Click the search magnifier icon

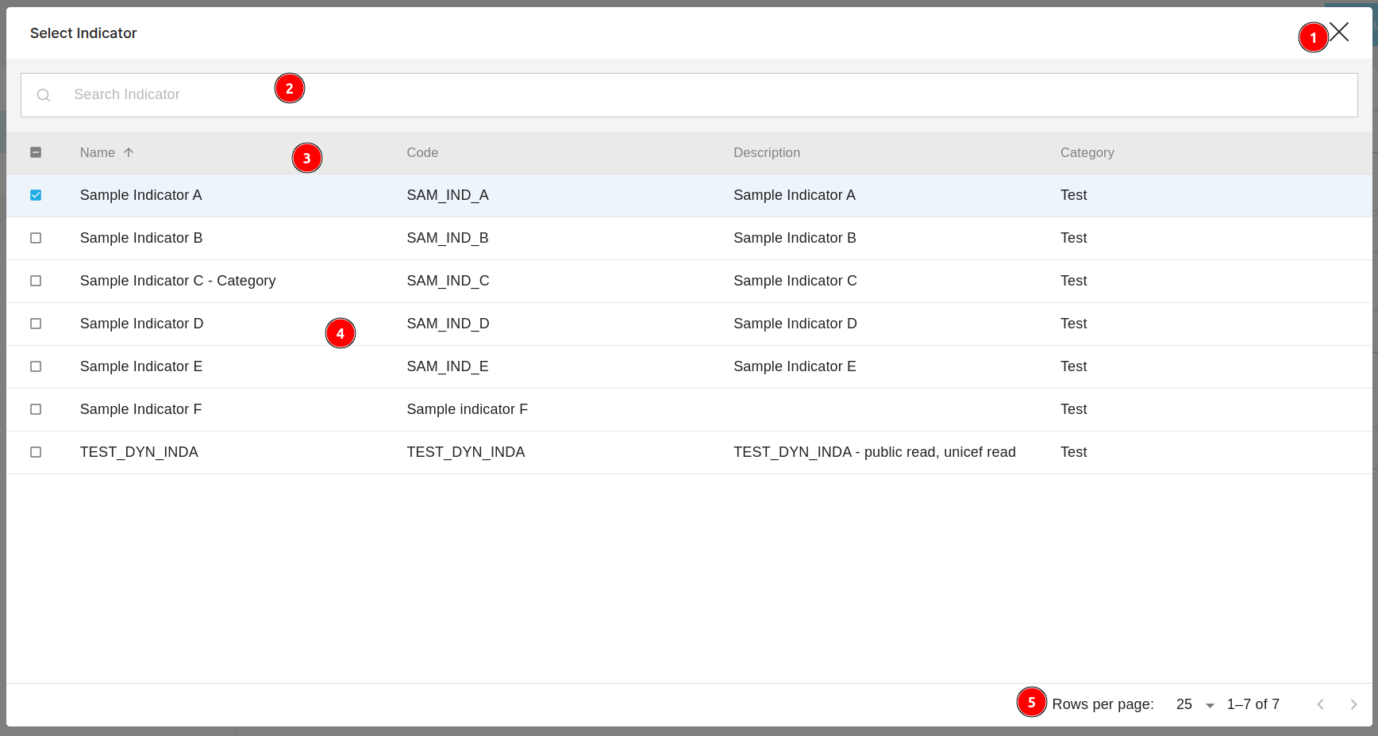(44, 95)
